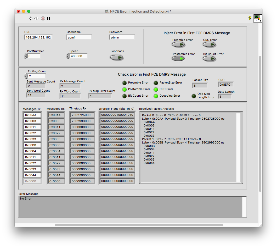The width and height of the screenshot is (277, 248).
Task: Click the Speed value field showing 400000
Action: point(78,56)
